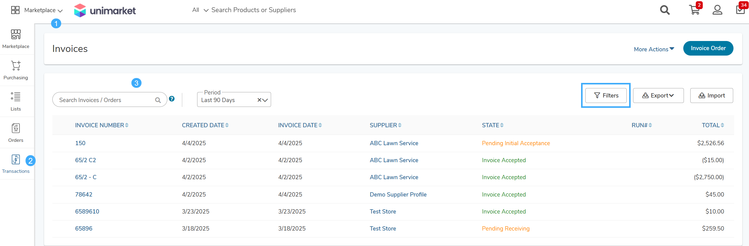The height and width of the screenshot is (246, 749).
Task: Expand the Marketplace dropdown in top bar
Action: point(44,10)
